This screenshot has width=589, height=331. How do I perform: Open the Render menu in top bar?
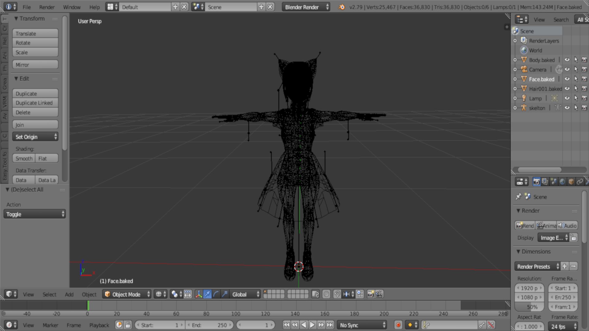point(47,7)
